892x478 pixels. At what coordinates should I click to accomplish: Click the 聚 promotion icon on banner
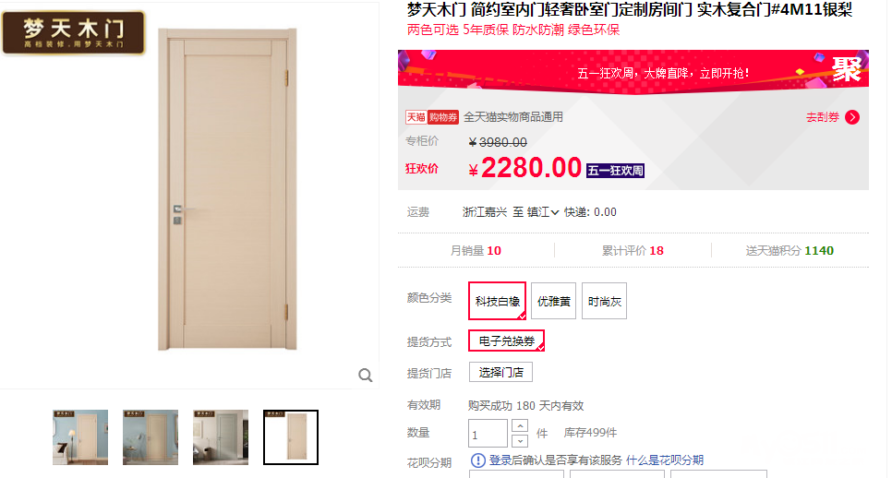point(846,70)
